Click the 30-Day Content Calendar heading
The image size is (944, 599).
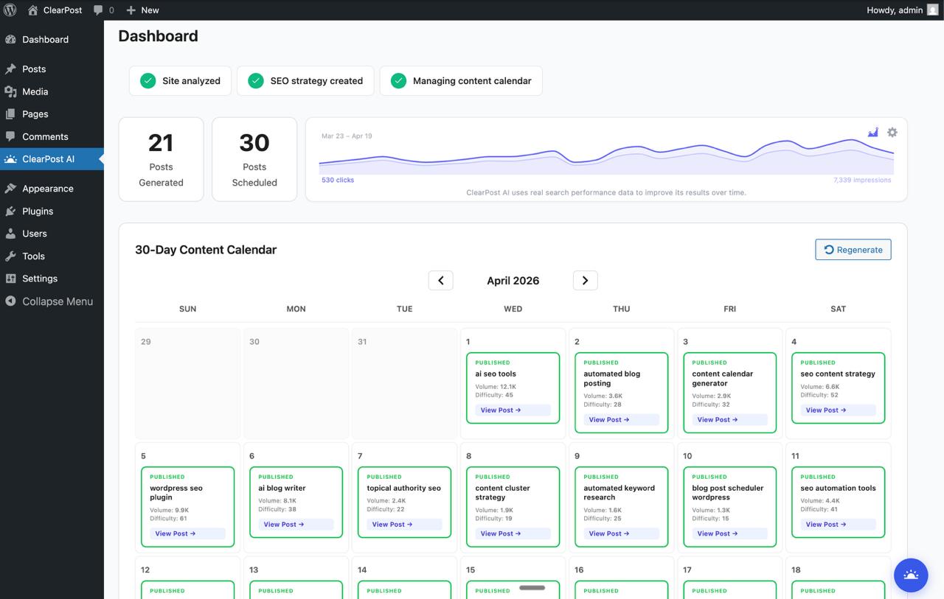click(206, 250)
